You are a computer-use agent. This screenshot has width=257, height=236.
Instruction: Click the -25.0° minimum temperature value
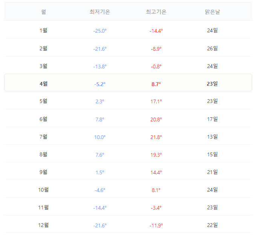click(100, 31)
